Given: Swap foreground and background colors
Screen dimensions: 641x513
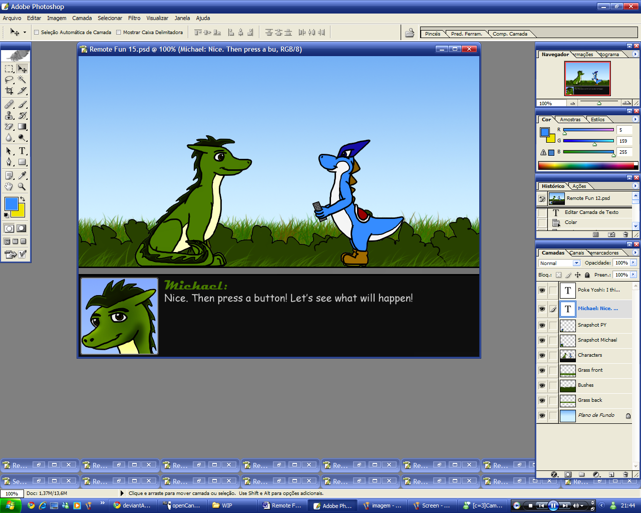Looking at the screenshot, I should [23, 199].
